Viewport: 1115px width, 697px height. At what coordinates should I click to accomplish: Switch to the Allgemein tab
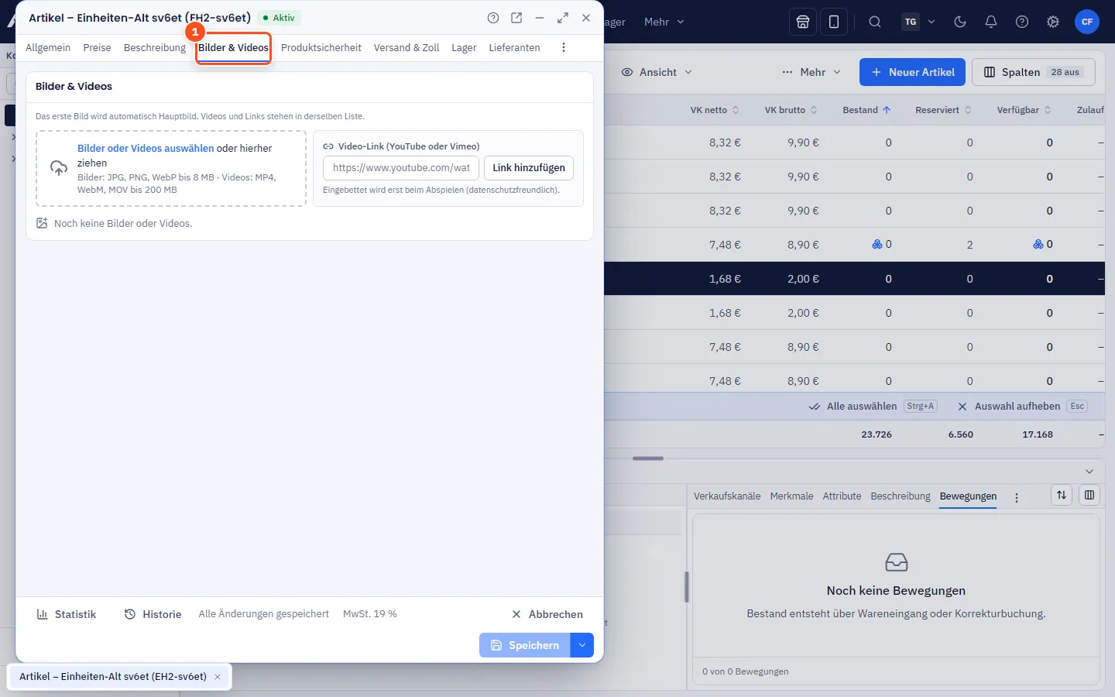(x=48, y=48)
